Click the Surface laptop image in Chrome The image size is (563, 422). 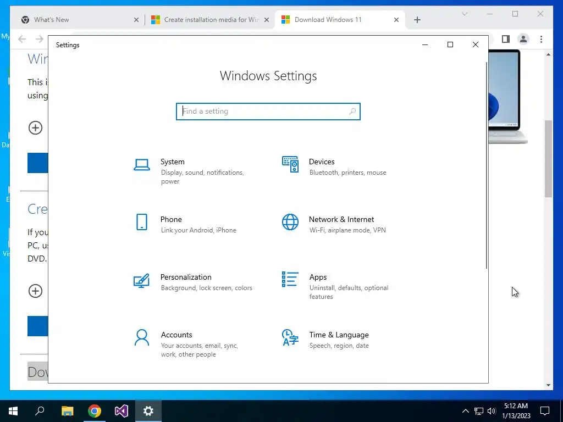[507, 97]
